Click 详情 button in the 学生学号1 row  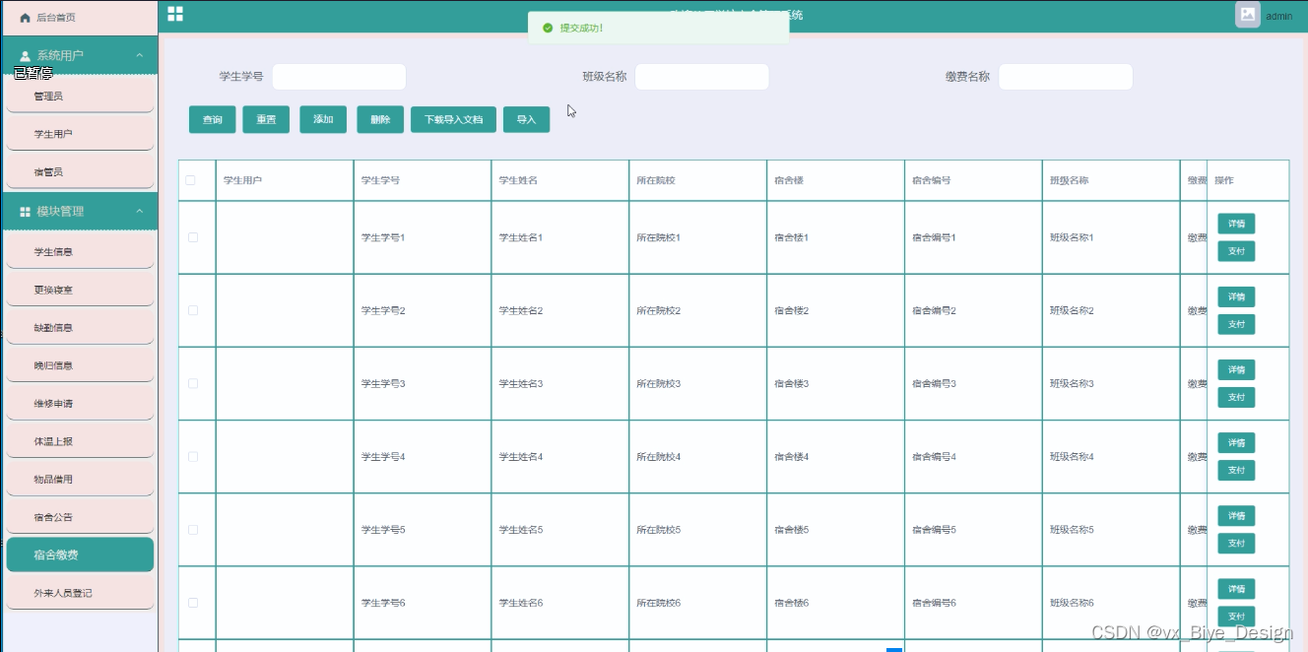coord(1236,224)
